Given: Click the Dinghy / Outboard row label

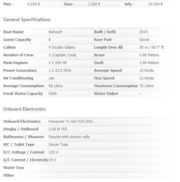Looking at the screenshot, I should coord(21,129).
